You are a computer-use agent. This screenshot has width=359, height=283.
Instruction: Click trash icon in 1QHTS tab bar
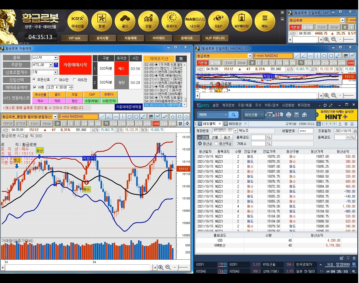pos(346,124)
